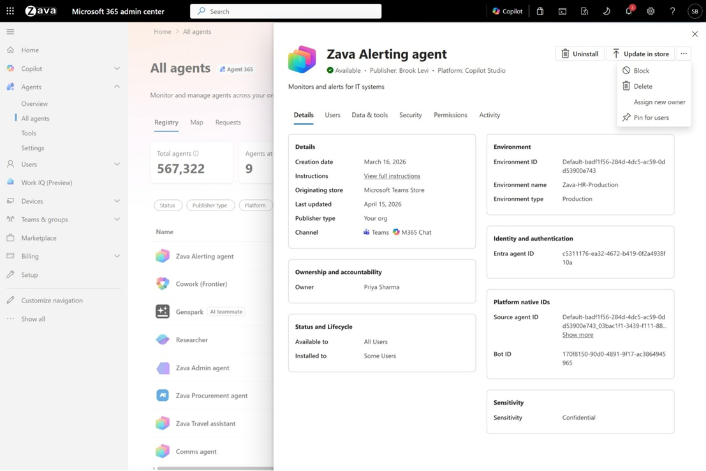This screenshot has width=706, height=471.
Task: Open the app launcher waffle icon
Action: click(10, 11)
